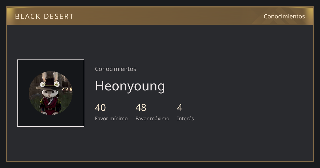Select the Favor máximo label

[x=152, y=118]
